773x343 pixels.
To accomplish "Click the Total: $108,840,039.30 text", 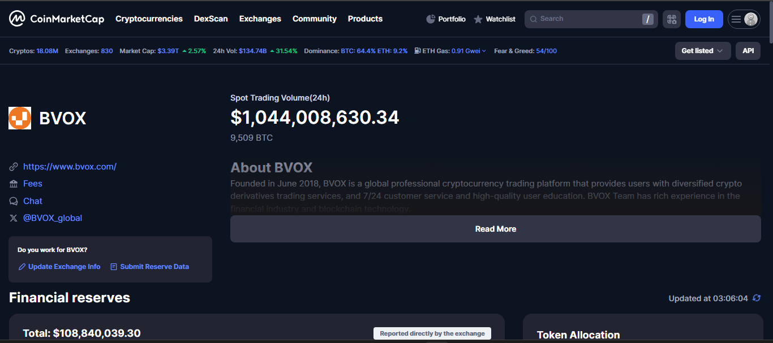I will (x=81, y=333).
